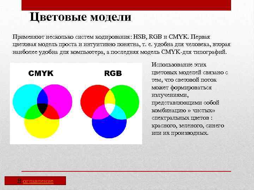Click the 'RGB' diagram heading
The image size is (254, 190).
coord(113,73)
